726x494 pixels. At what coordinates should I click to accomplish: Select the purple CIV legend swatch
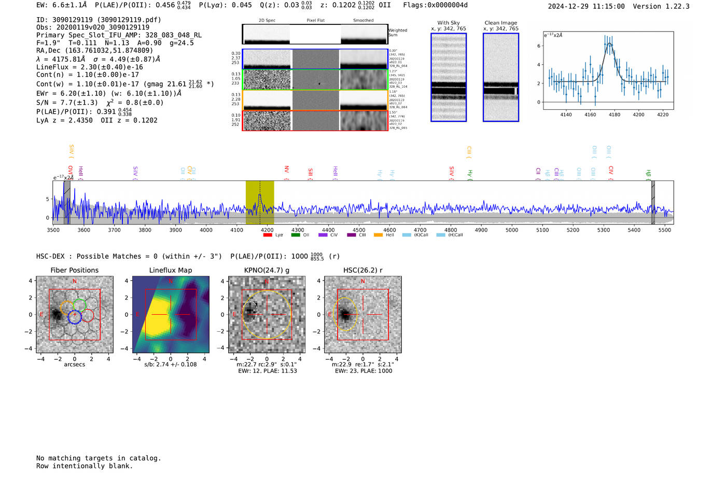point(323,235)
